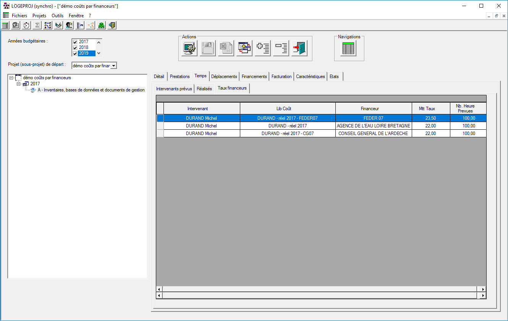Open the Outils menu
Image resolution: width=508 pixels, height=321 pixels.
[58, 16]
